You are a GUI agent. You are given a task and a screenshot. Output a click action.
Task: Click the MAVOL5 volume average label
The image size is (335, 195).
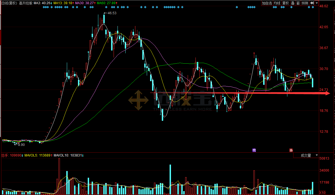click(38, 155)
